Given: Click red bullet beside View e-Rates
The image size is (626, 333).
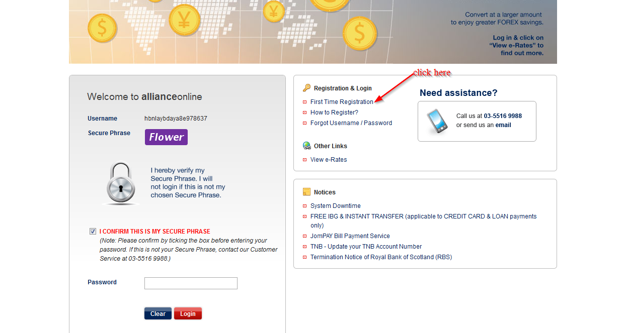Looking at the screenshot, I should [304, 160].
